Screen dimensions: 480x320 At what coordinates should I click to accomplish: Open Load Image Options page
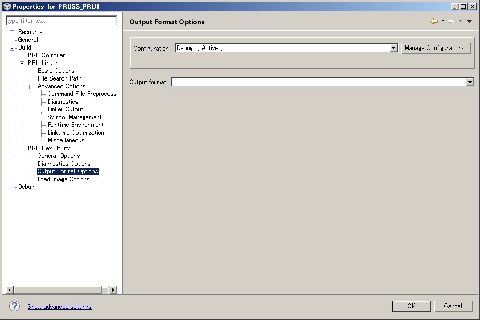[x=64, y=179]
